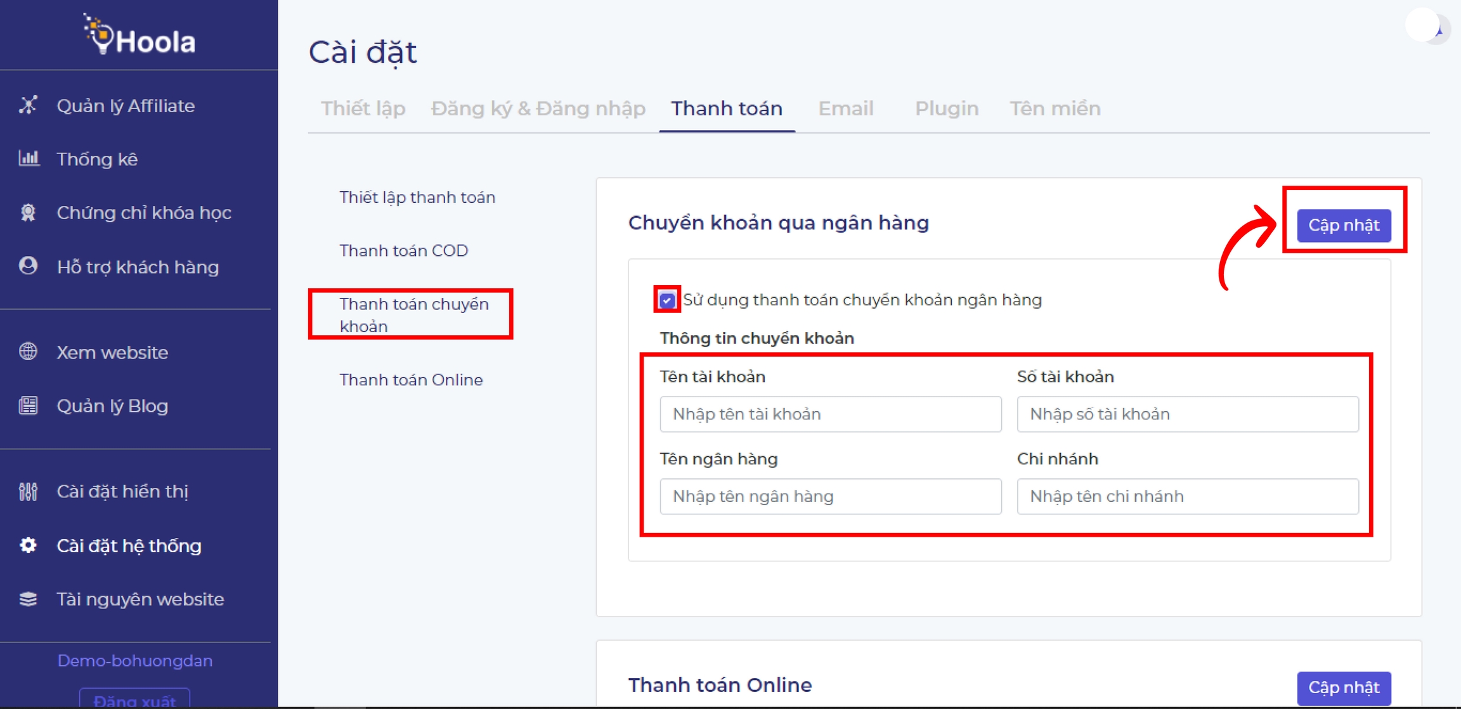Click the Tài nguyên website layers icon

[x=28, y=599]
